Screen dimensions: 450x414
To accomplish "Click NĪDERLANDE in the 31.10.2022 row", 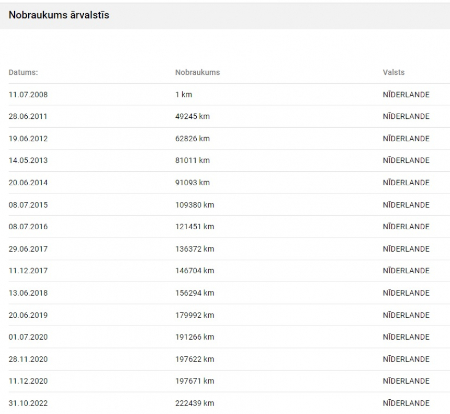I will (406, 403).
